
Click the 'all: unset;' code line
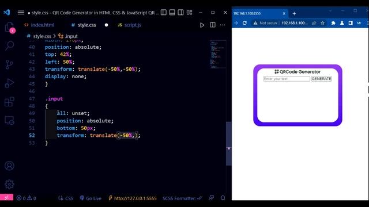tap(73, 113)
